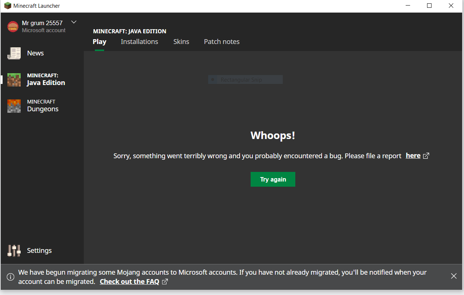
Task: Click the 'Whoops!' heading
Action: (273, 135)
